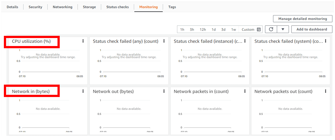335x140 pixels.
Task: Click the refresh metrics icon
Action: point(271,29)
